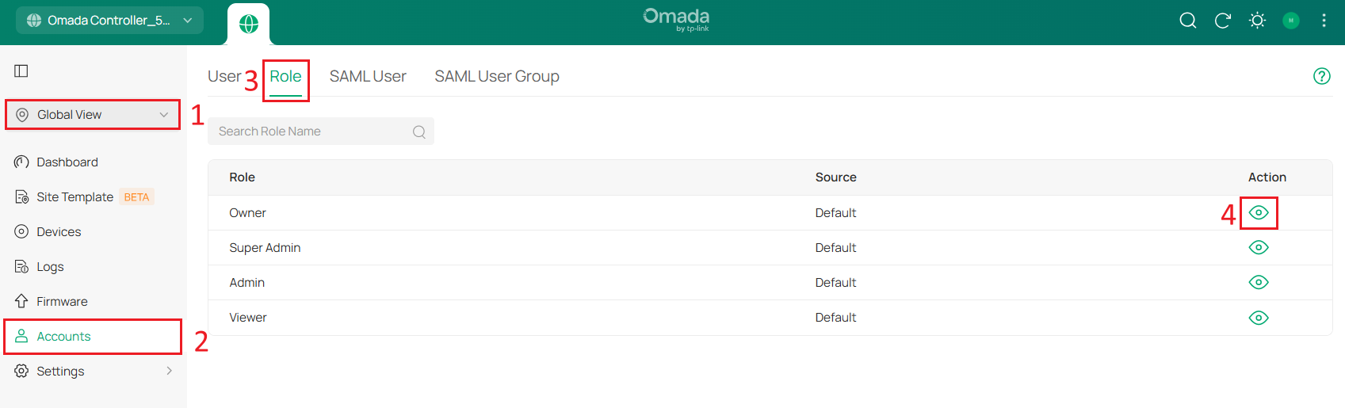Expand the Settings submenu chevron

point(169,371)
